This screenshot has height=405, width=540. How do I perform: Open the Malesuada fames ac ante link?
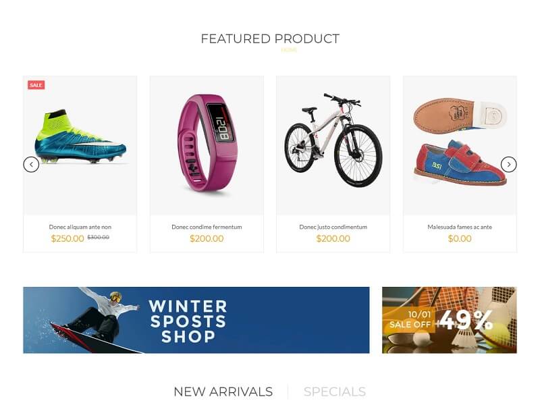point(460,227)
